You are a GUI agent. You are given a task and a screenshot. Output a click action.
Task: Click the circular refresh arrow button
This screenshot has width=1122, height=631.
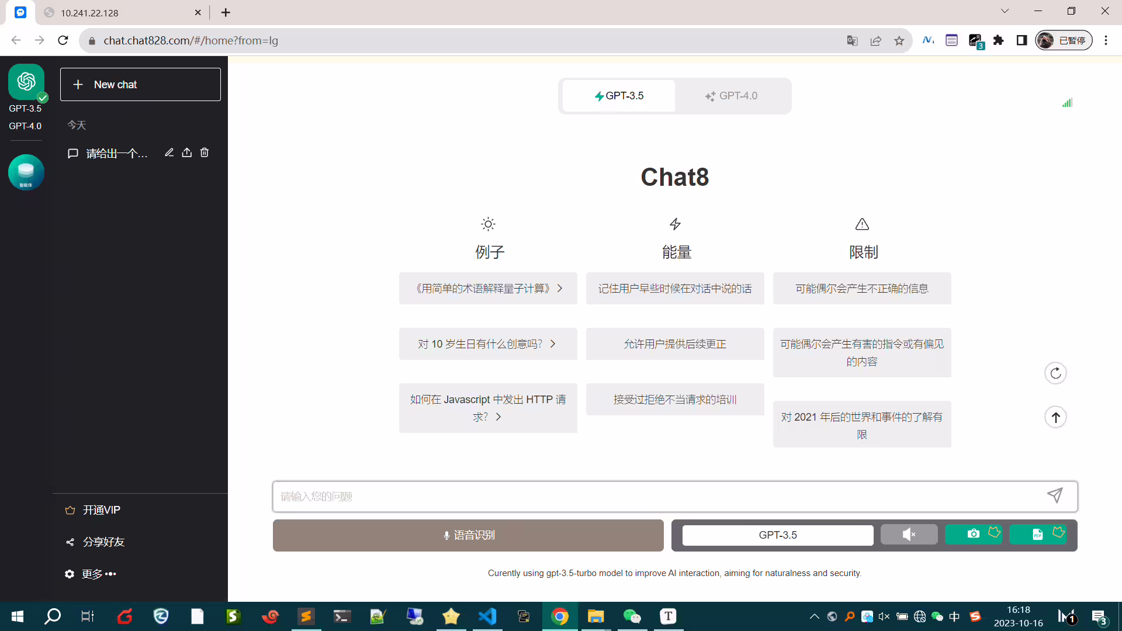[1055, 373]
